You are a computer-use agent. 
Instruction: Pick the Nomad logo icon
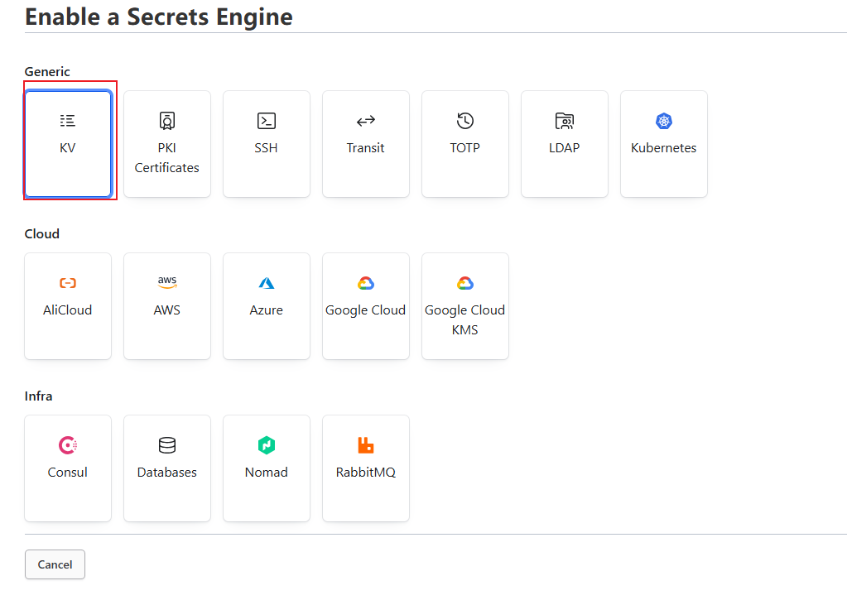pyautogui.click(x=267, y=445)
